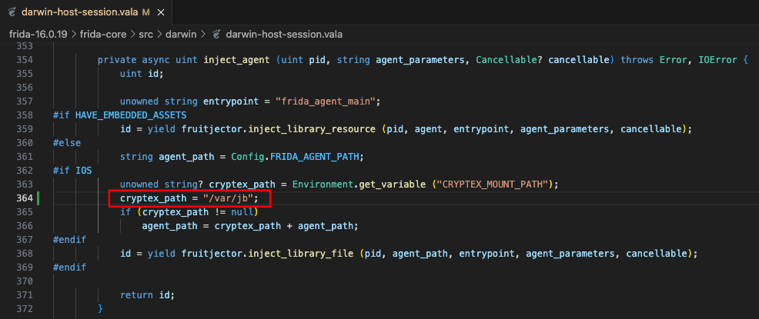
Task: Click the #if IOS directive
Action: tap(72, 171)
